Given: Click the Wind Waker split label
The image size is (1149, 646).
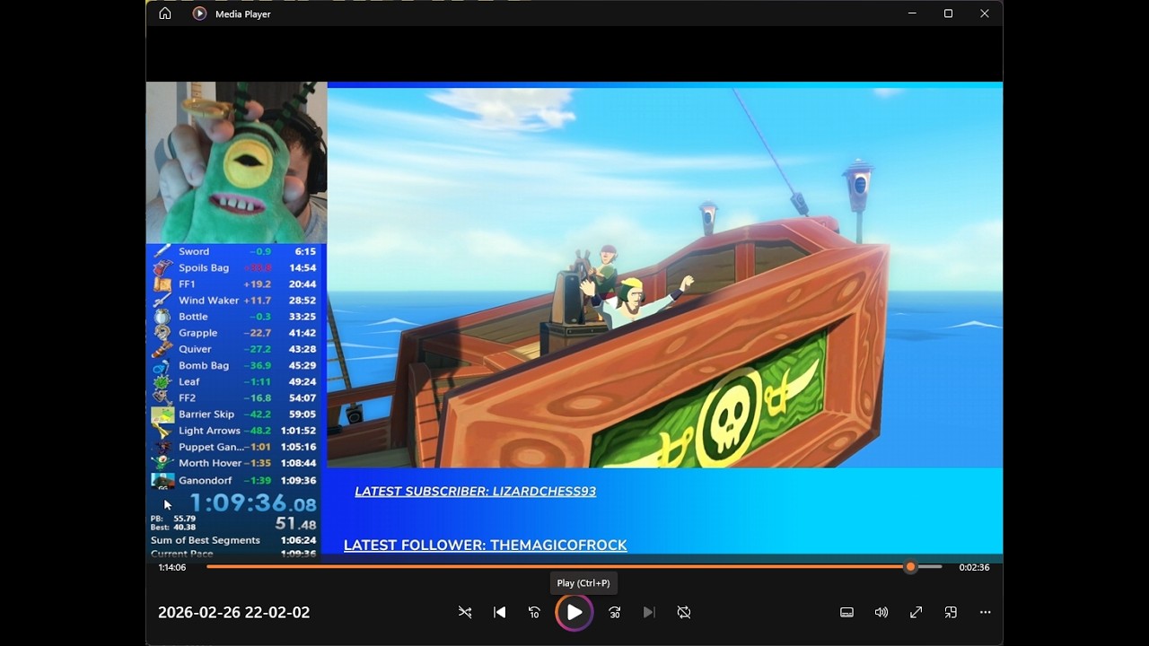Looking at the screenshot, I should coord(208,301).
